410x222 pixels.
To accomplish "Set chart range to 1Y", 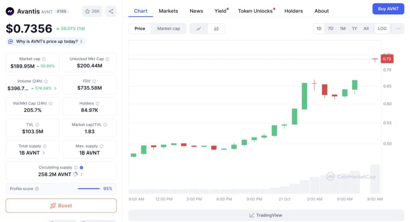I will click(354, 29).
